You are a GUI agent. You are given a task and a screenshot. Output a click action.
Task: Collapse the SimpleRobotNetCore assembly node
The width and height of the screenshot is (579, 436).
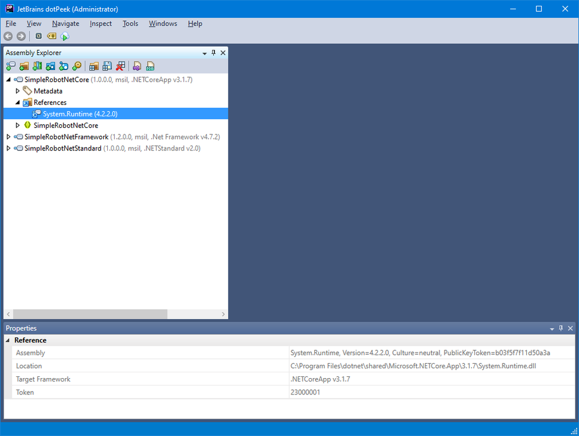[x=9, y=79]
